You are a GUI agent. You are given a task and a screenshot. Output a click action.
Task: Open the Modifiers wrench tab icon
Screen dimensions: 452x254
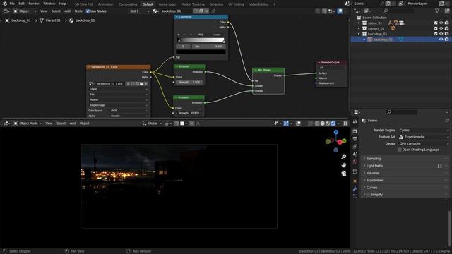[355, 188]
